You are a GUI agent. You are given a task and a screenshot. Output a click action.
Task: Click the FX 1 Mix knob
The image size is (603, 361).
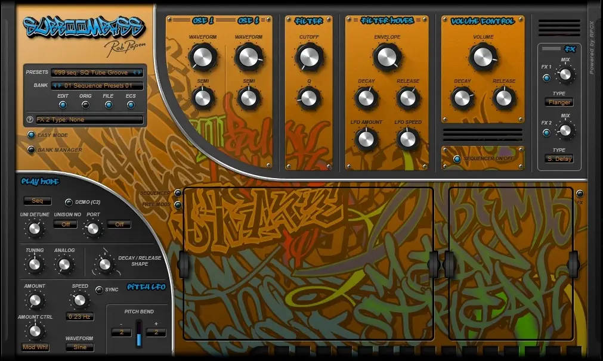coord(565,74)
